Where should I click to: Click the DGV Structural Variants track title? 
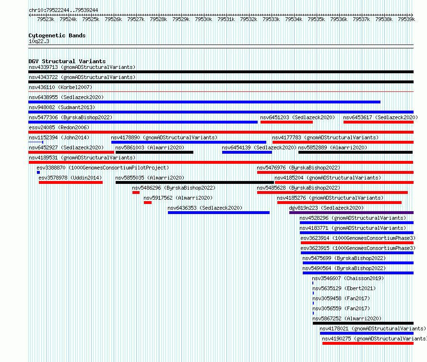(x=67, y=61)
